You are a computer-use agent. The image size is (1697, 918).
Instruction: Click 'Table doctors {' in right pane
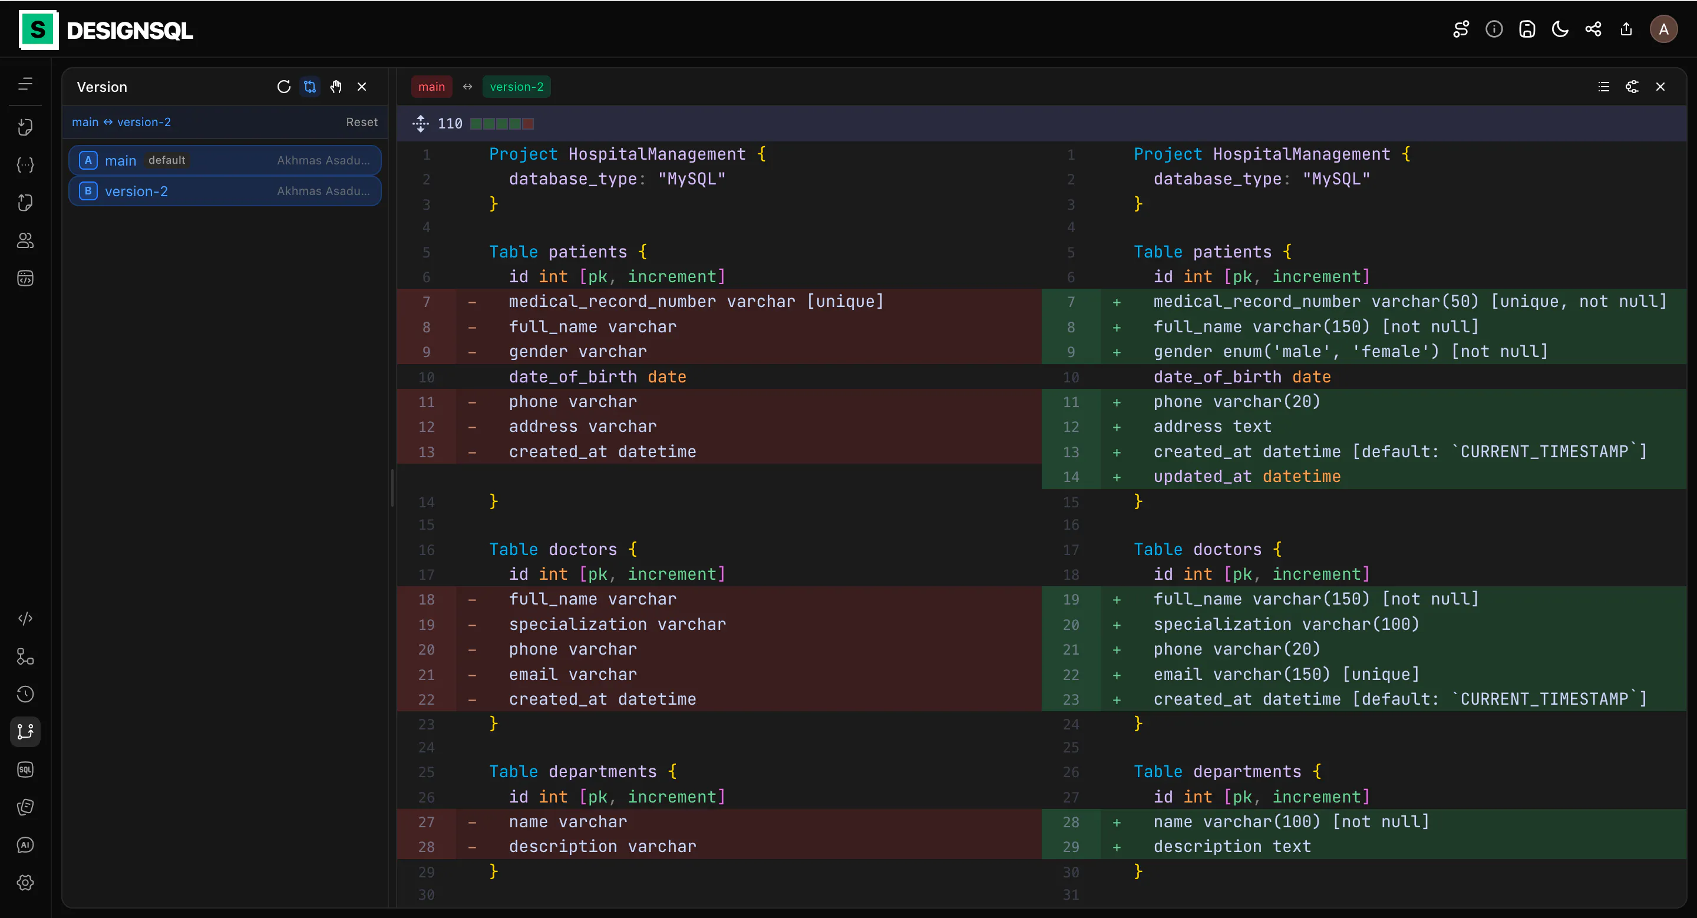pyautogui.click(x=1207, y=549)
